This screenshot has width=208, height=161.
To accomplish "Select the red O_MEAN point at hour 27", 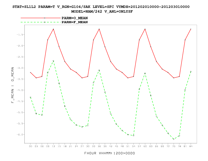I will (82, 78).
